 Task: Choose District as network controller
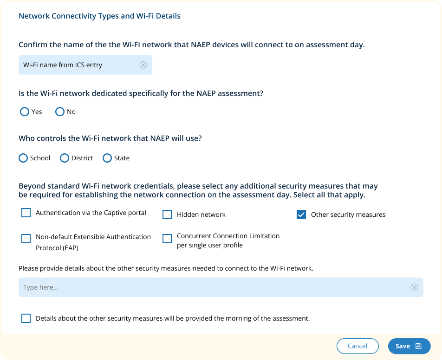[x=65, y=158]
